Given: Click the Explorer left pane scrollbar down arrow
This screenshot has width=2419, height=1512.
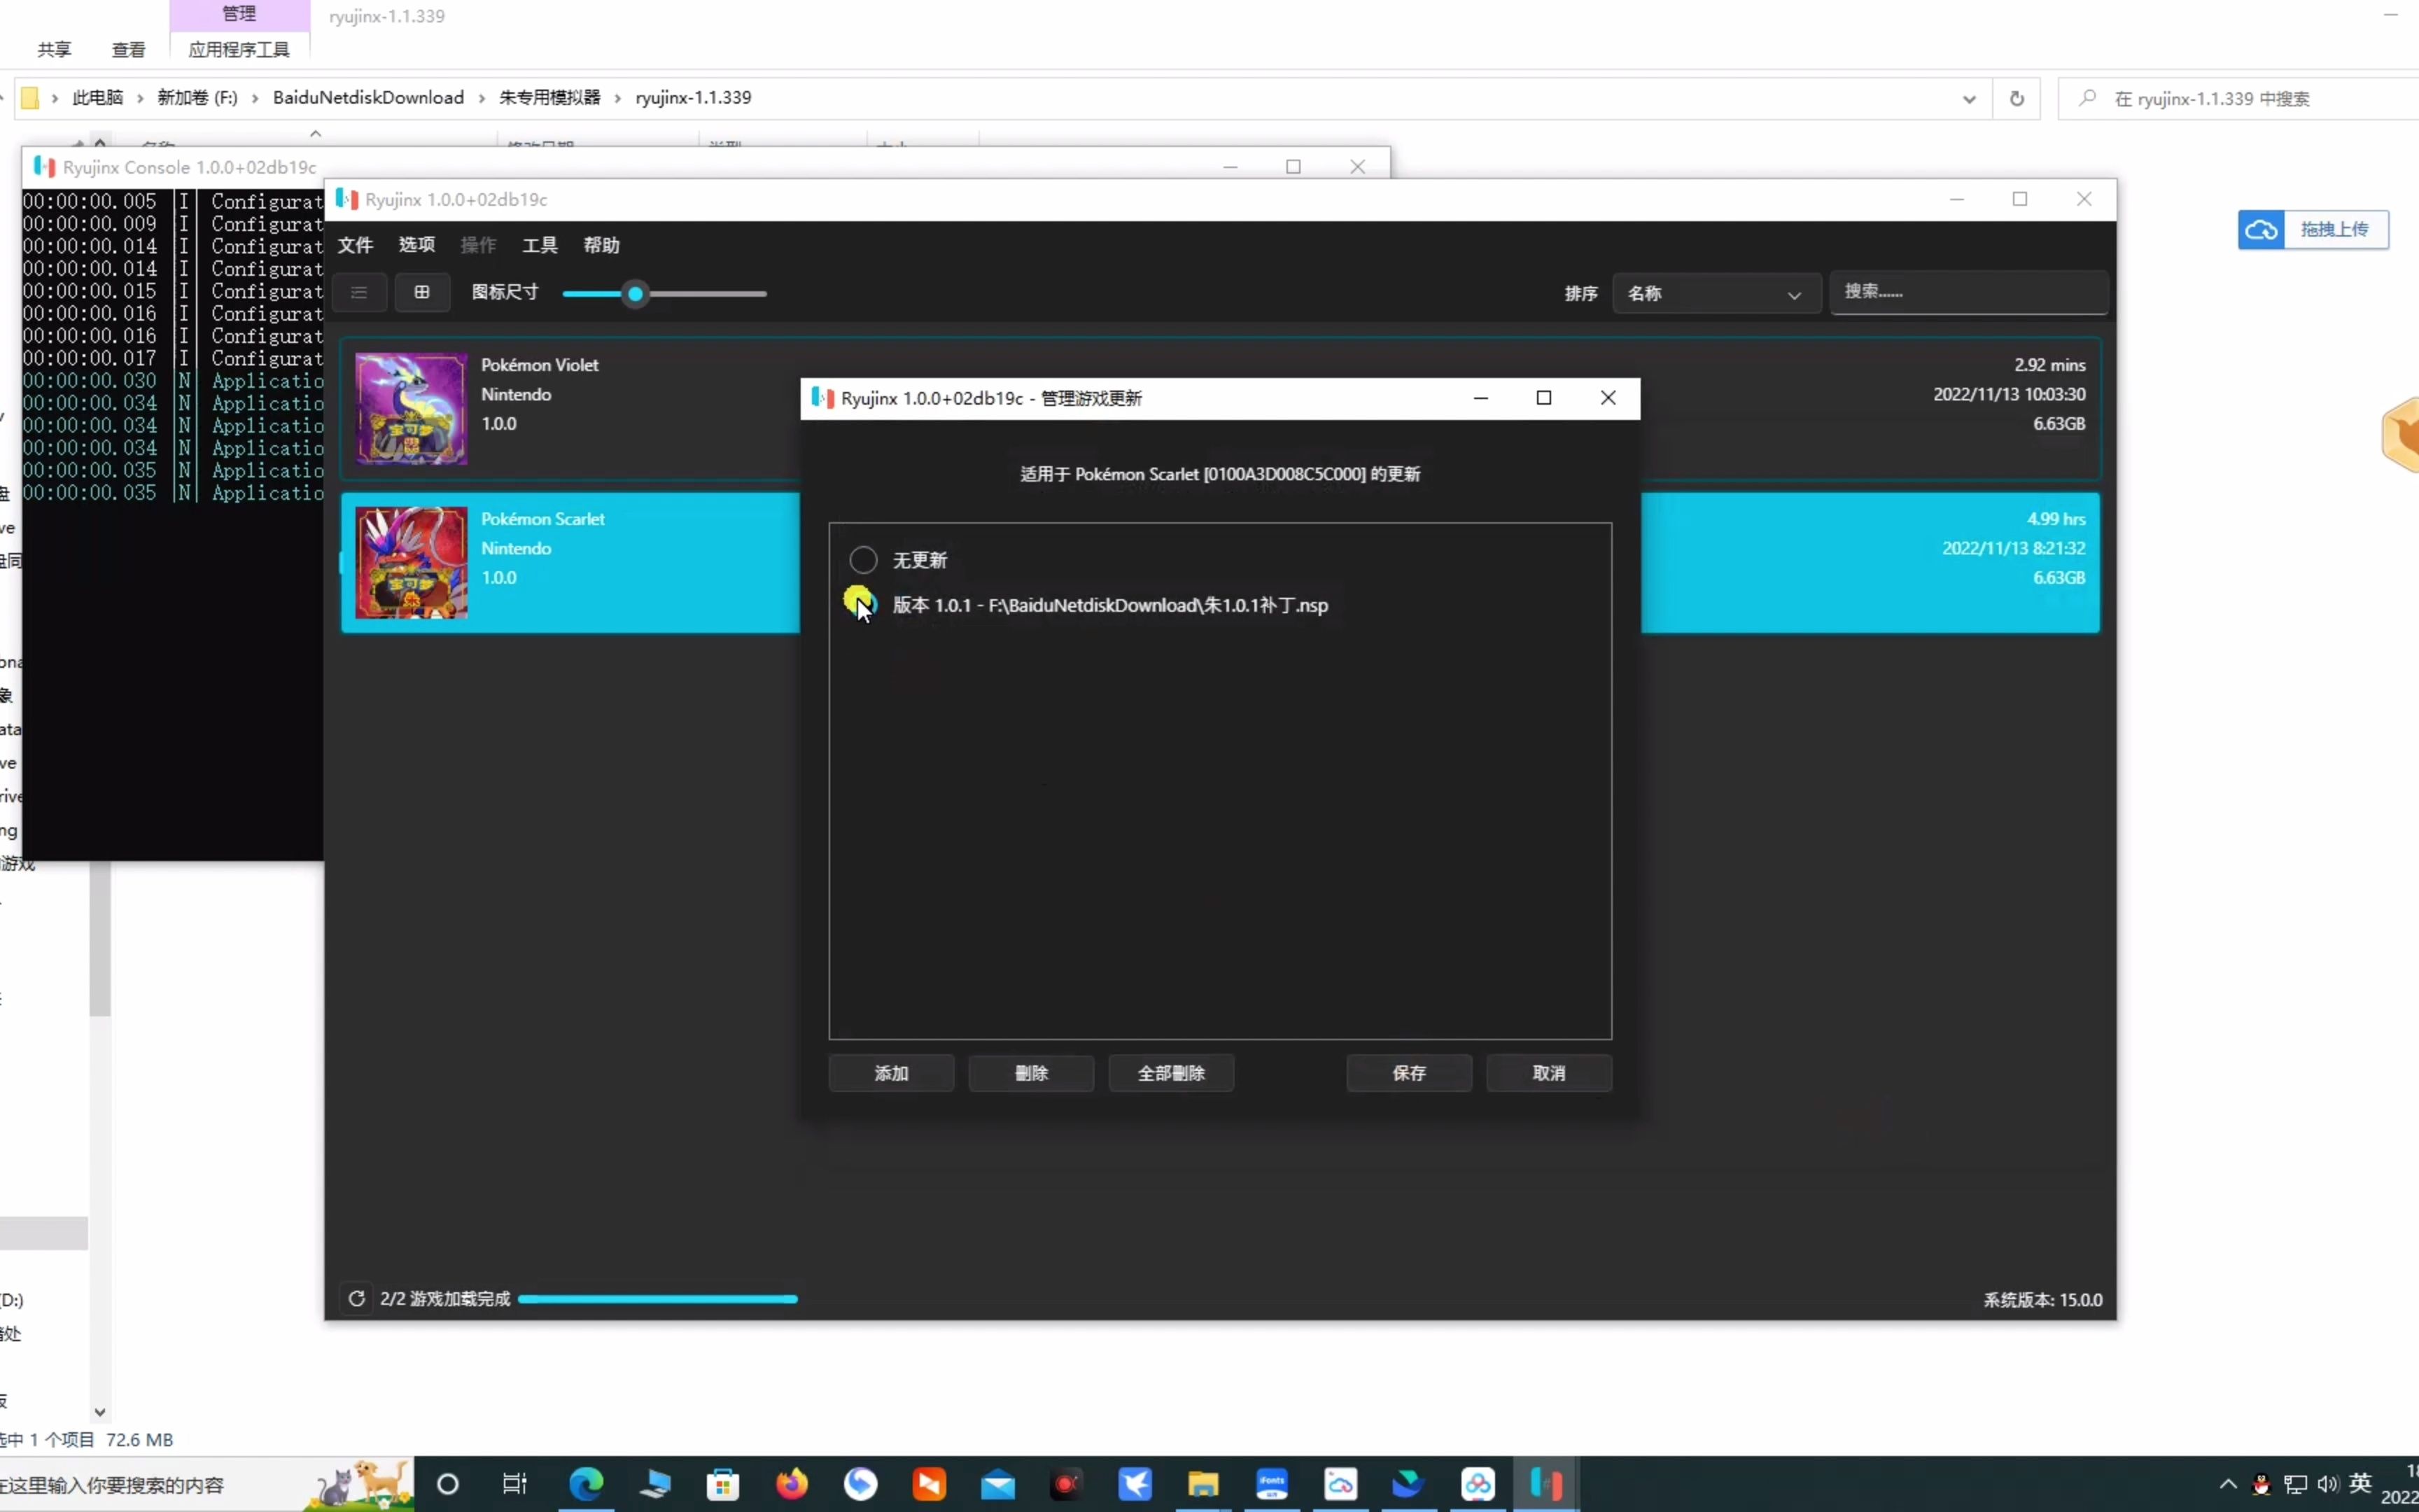Looking at the screenshot, I should pyautogui.click(x=100, y=1412).
